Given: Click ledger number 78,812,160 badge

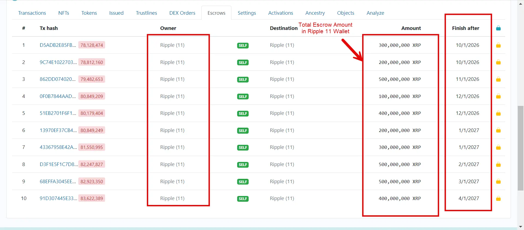Looking at the screenshot, I should 92,62.
